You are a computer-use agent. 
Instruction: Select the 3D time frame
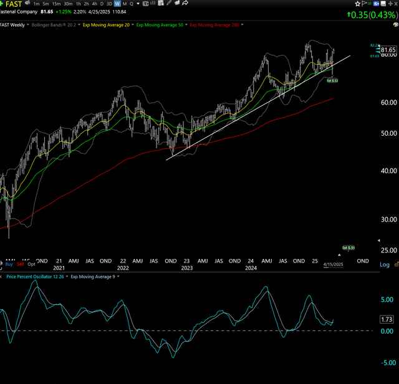point(110,4)
